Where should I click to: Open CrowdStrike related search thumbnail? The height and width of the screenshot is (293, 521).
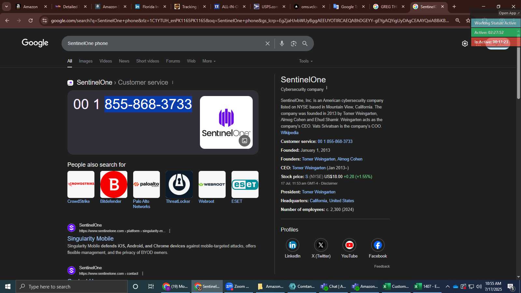click(x=81, y=184)
